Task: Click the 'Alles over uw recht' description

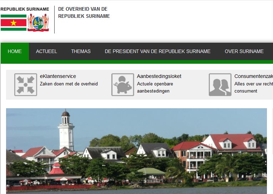Action: 253,84
